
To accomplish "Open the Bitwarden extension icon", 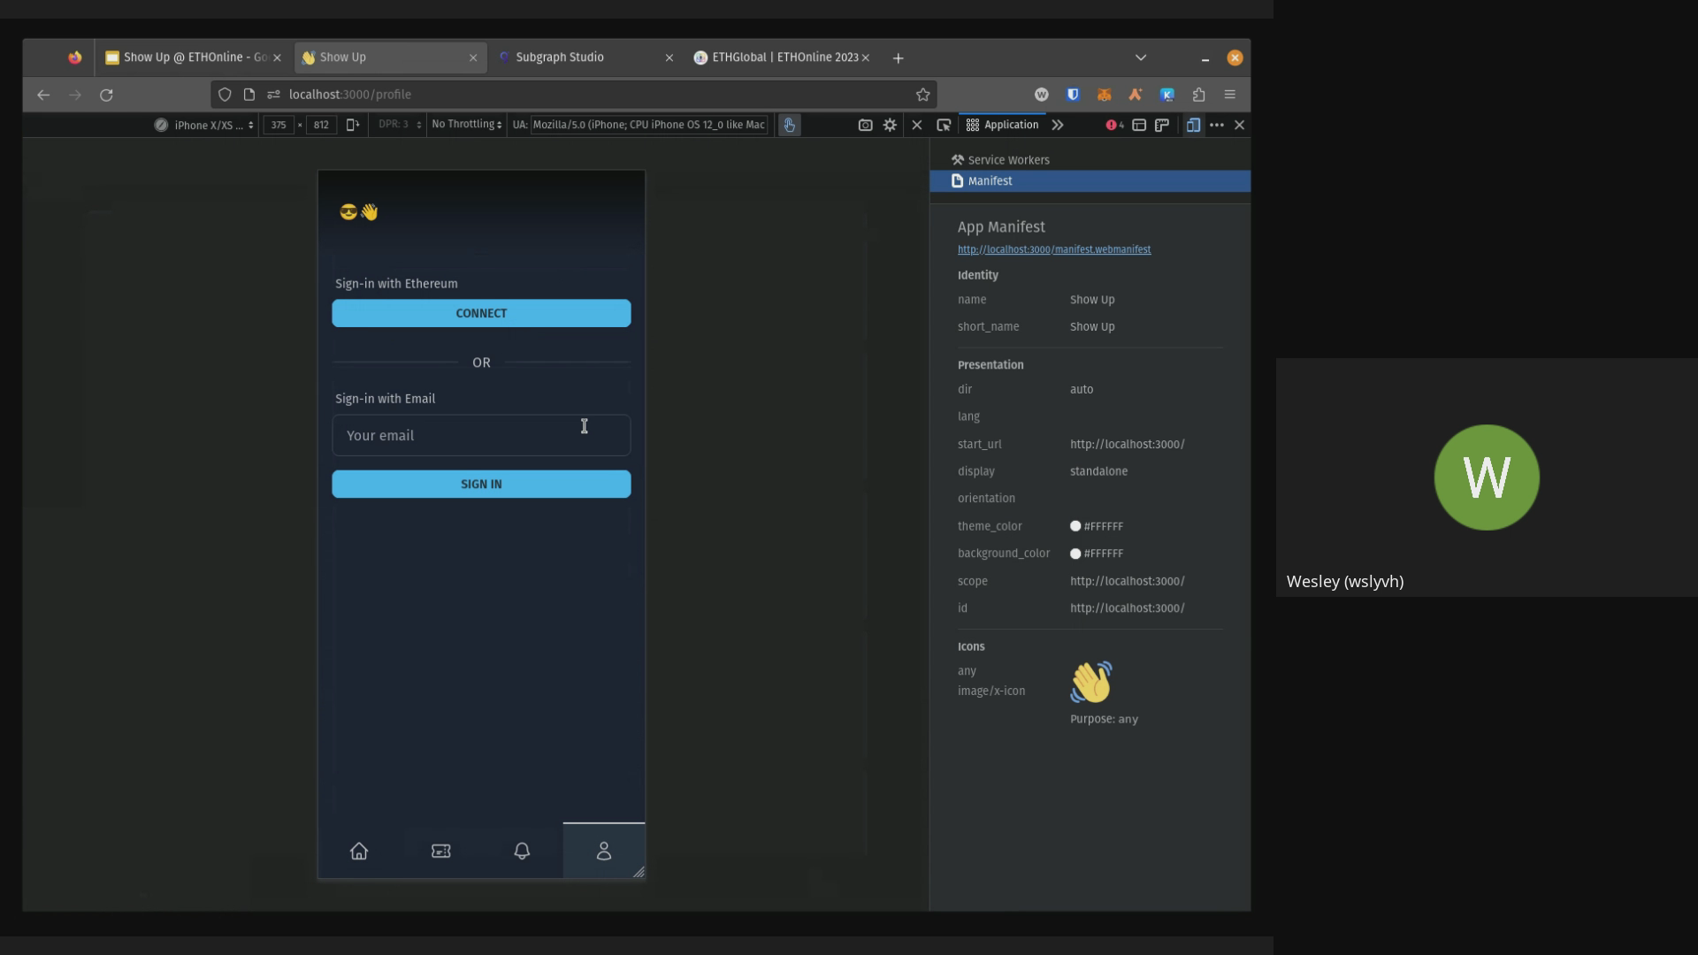I will (x=1073, y=95).
